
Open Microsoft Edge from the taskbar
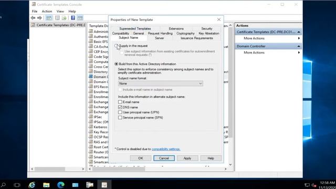[x=61, y=185]
